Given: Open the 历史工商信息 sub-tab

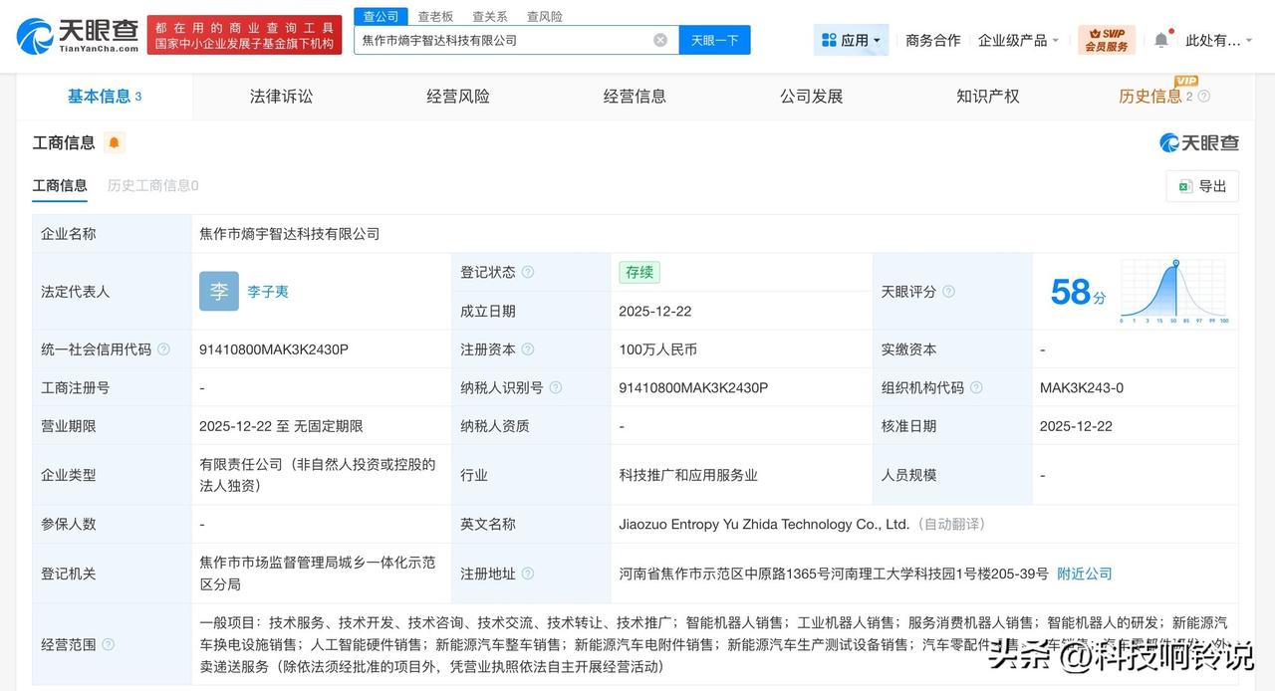Looking at the screenshot, I should [x=151, y=186].
